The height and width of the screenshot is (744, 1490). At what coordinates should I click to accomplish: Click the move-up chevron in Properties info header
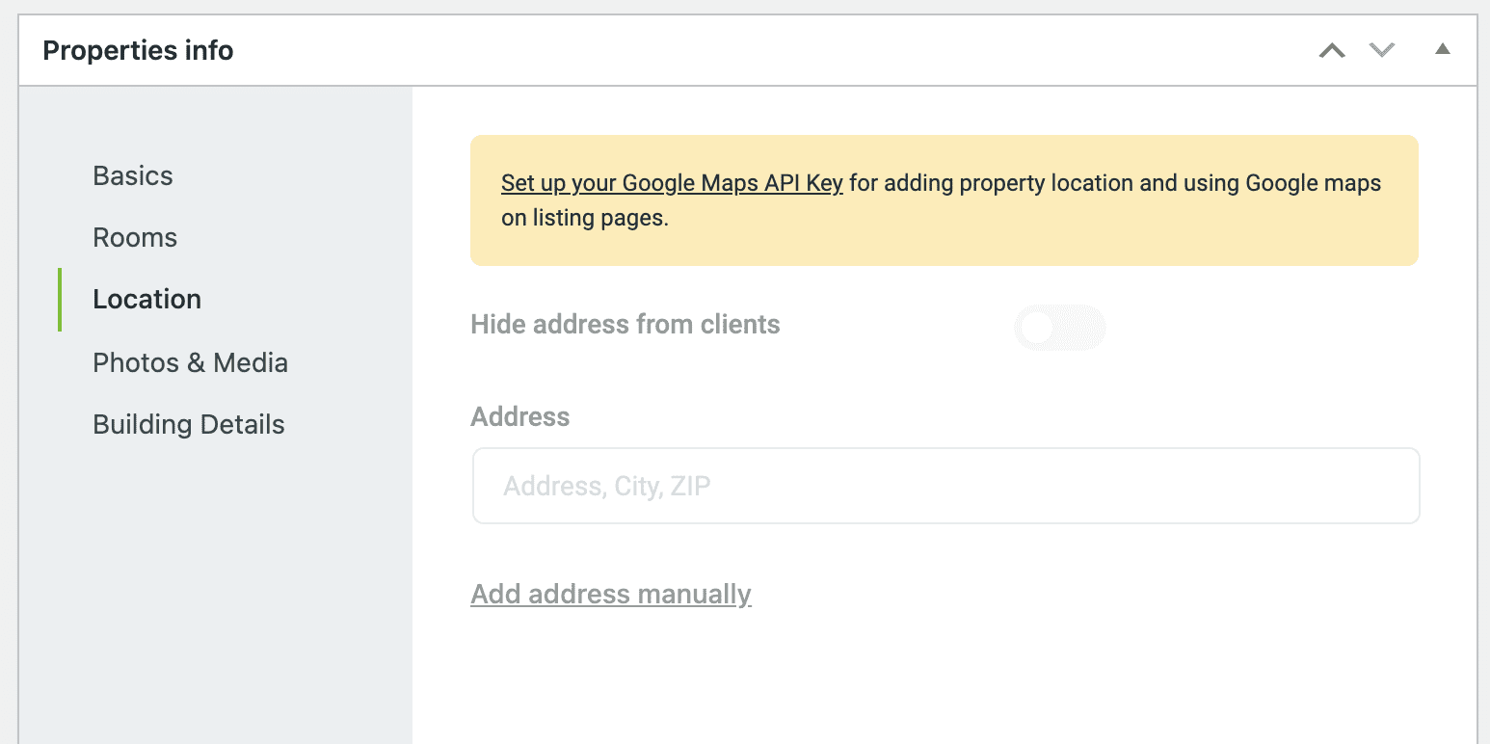(1332, 50)
